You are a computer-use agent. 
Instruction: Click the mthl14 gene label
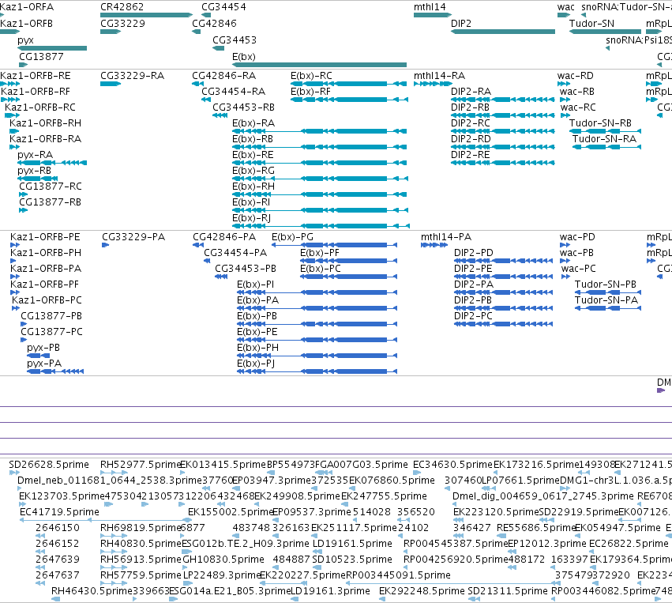coord(430,7)
